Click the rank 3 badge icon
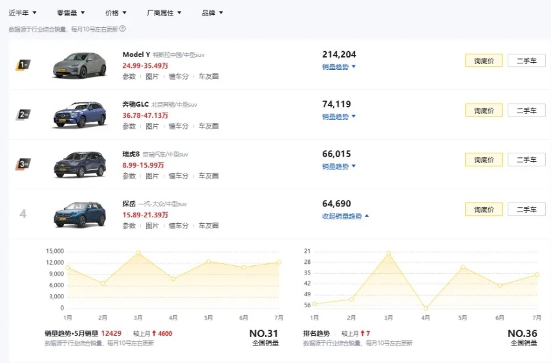Viewport: 551px width, 363px height. coord(23,164)
